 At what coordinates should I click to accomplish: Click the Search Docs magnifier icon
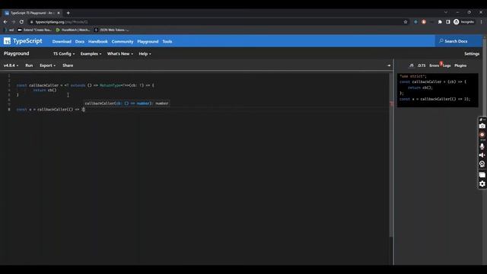point(441,41)
